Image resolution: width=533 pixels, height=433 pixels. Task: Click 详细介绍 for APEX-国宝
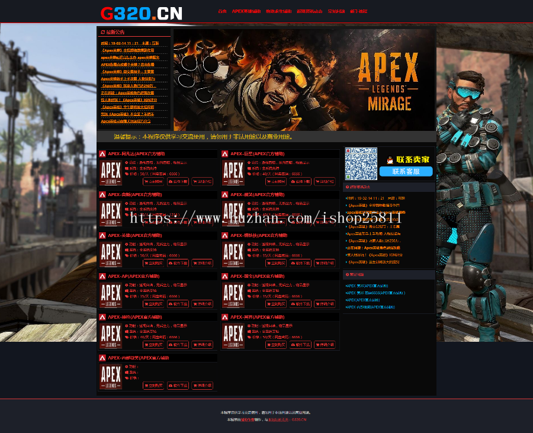[x=325, y=304]
